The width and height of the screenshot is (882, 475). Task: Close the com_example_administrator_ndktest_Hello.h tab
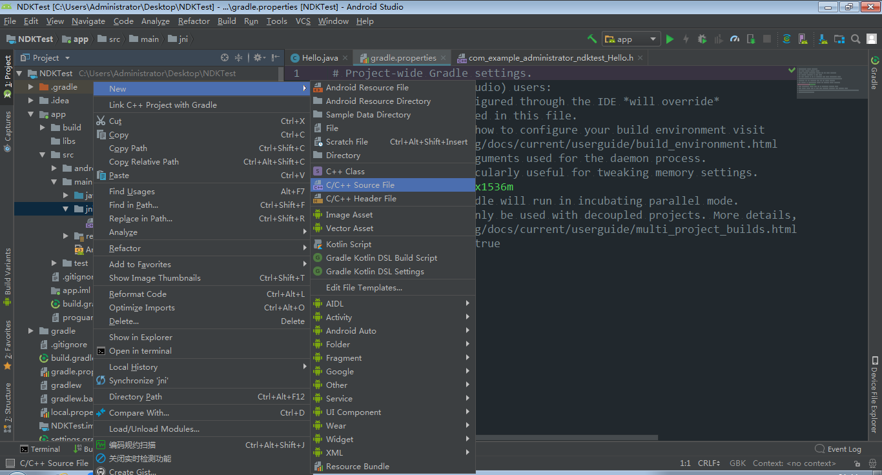[x=640, y=58]
